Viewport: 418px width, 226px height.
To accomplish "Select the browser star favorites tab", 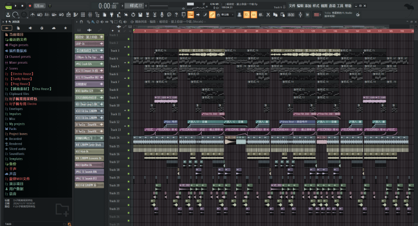I will coord(65,28).
